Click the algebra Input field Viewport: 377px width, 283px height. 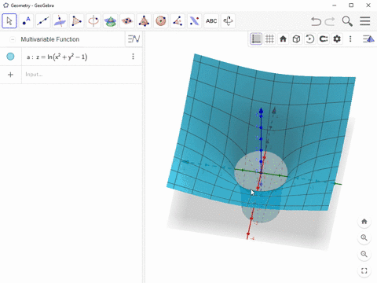(x=81, y=75)
